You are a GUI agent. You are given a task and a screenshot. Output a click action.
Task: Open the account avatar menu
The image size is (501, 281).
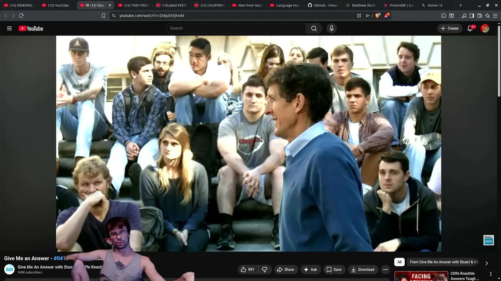coord(485,28)
